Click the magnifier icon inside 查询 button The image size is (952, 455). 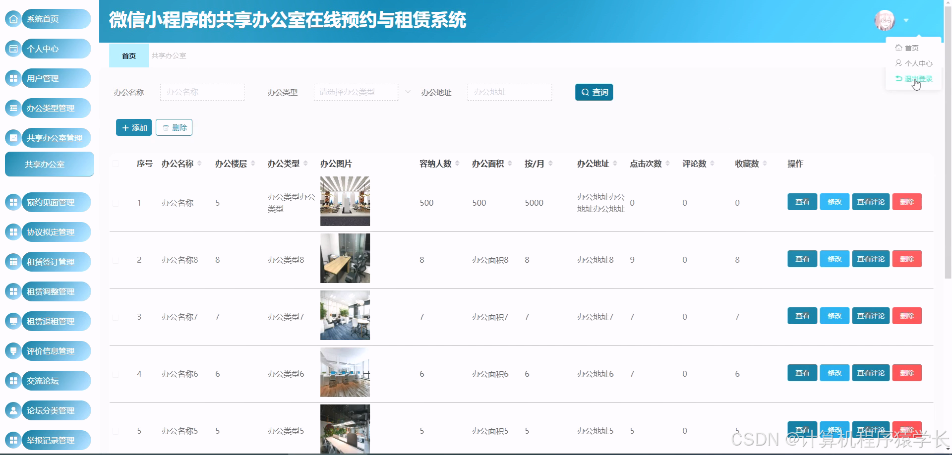tap(585, 92)
